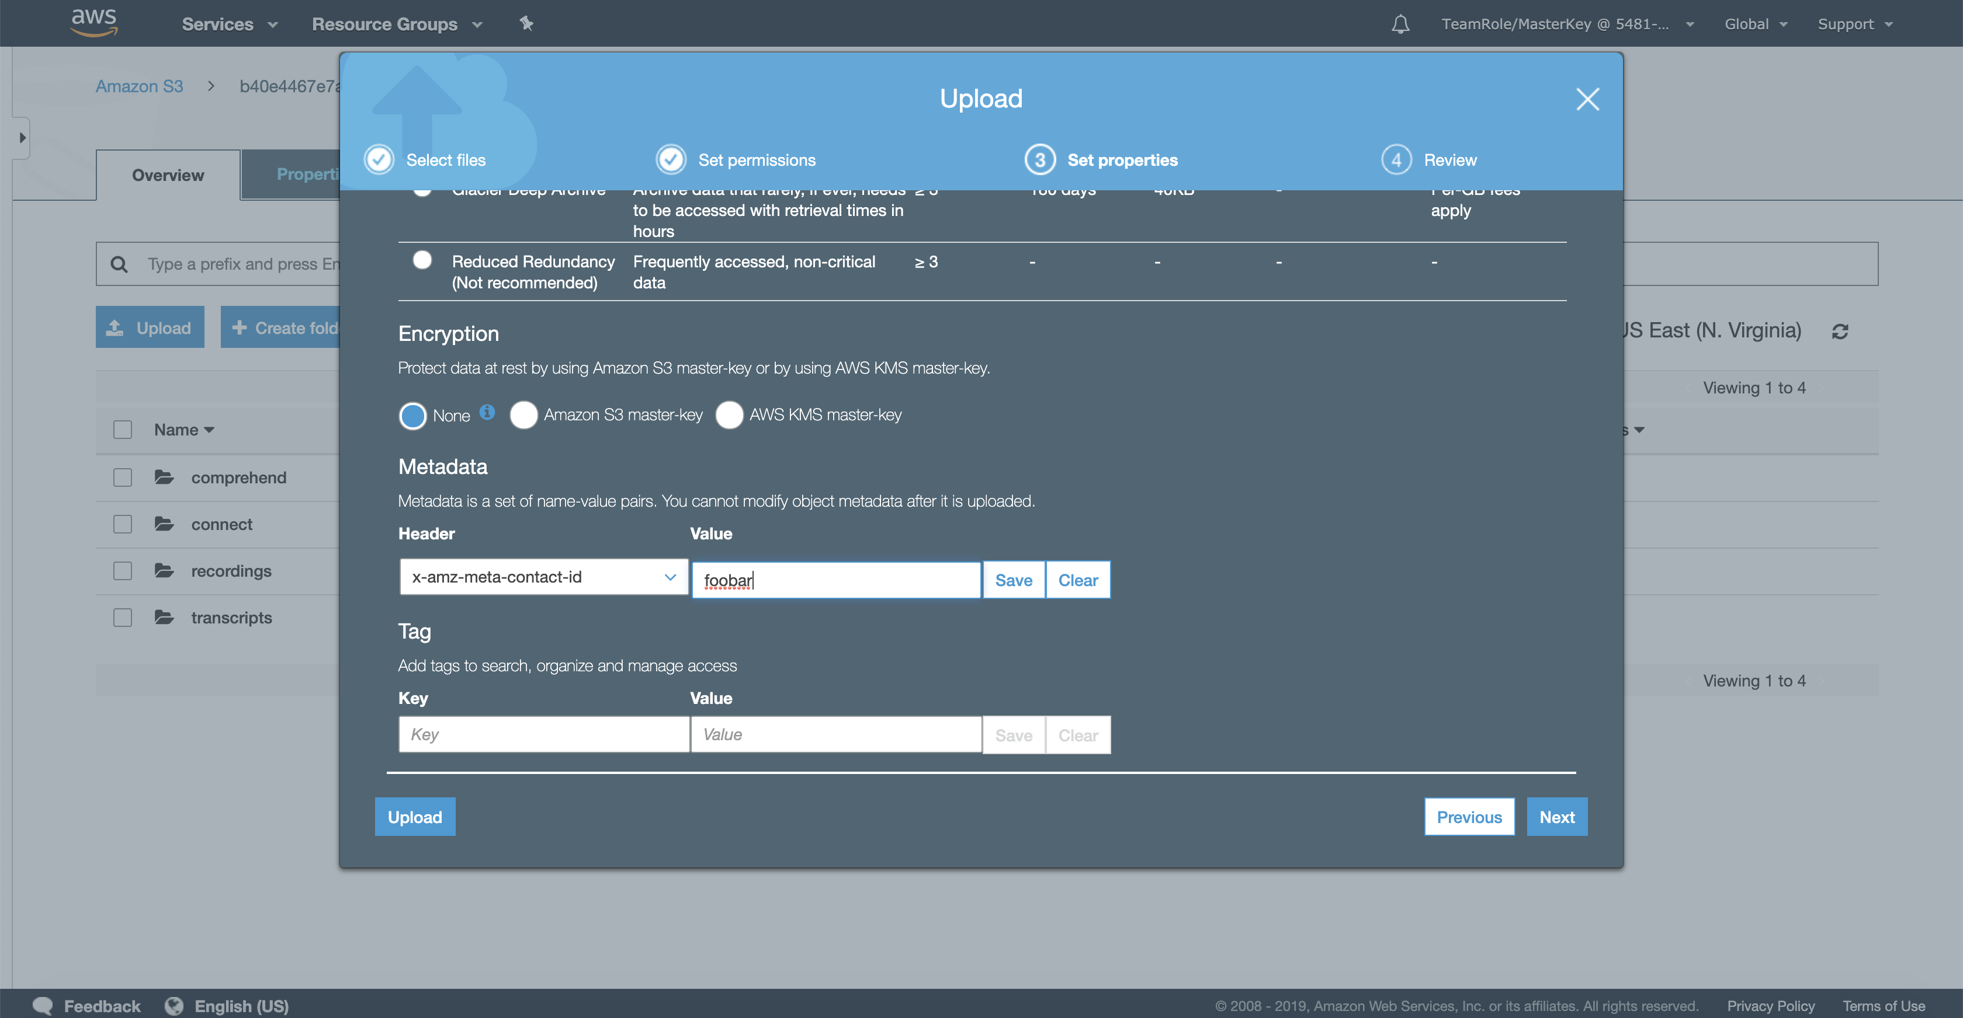This screenshot has height=1018, width=1963.
Task: Choose Reduced Redundancy storage class
Action: 422,260
